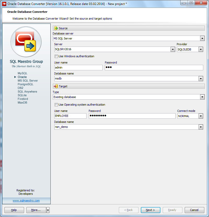The image size is (209, 217).
Task: Click the Next button
Action: pos(150,210)
